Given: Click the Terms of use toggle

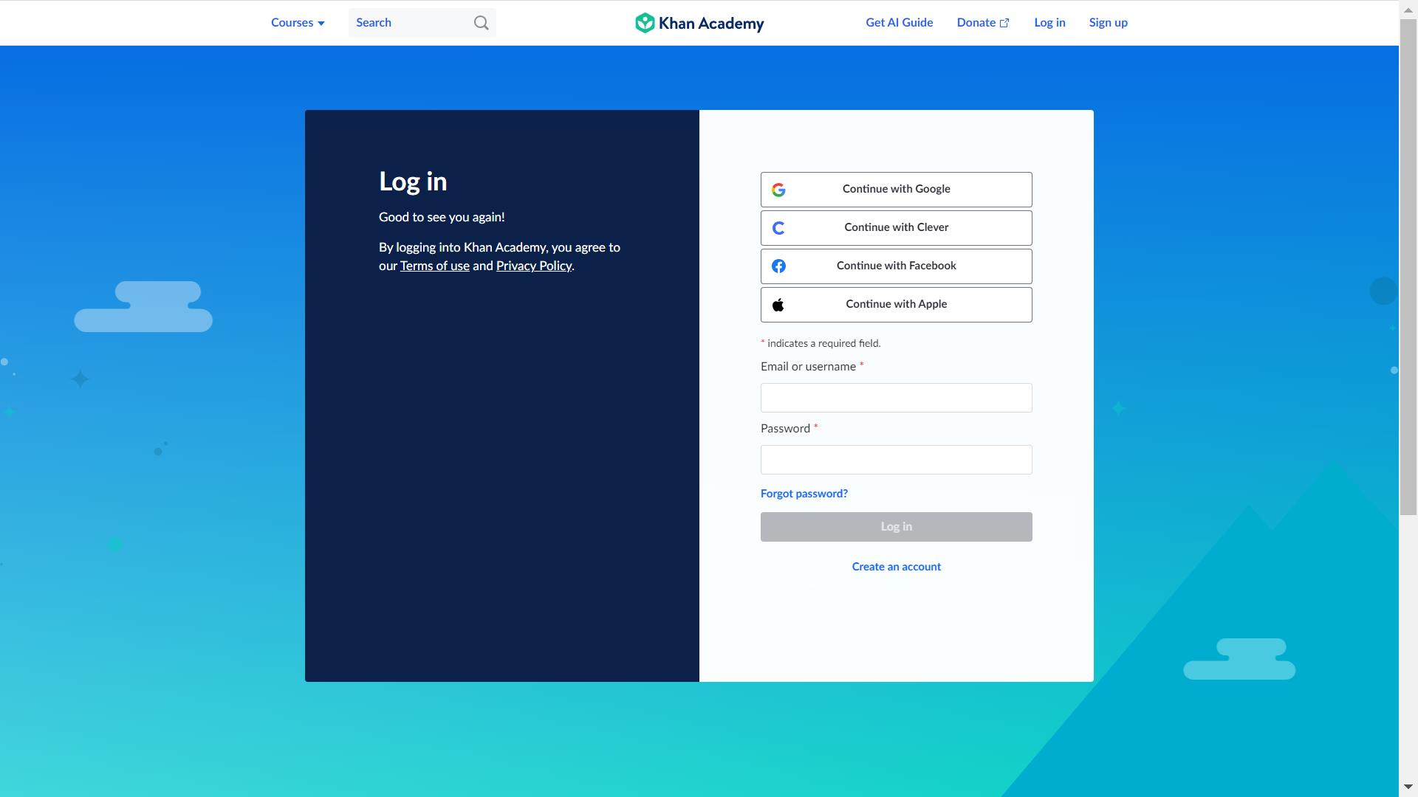Looking at the screenshot, I should tap(434, 266).
